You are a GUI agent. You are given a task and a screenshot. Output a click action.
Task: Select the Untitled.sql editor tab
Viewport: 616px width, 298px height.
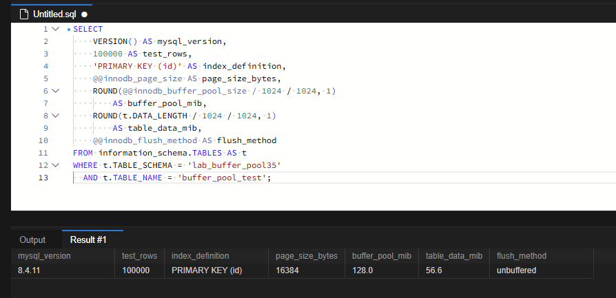click(52, 14)
